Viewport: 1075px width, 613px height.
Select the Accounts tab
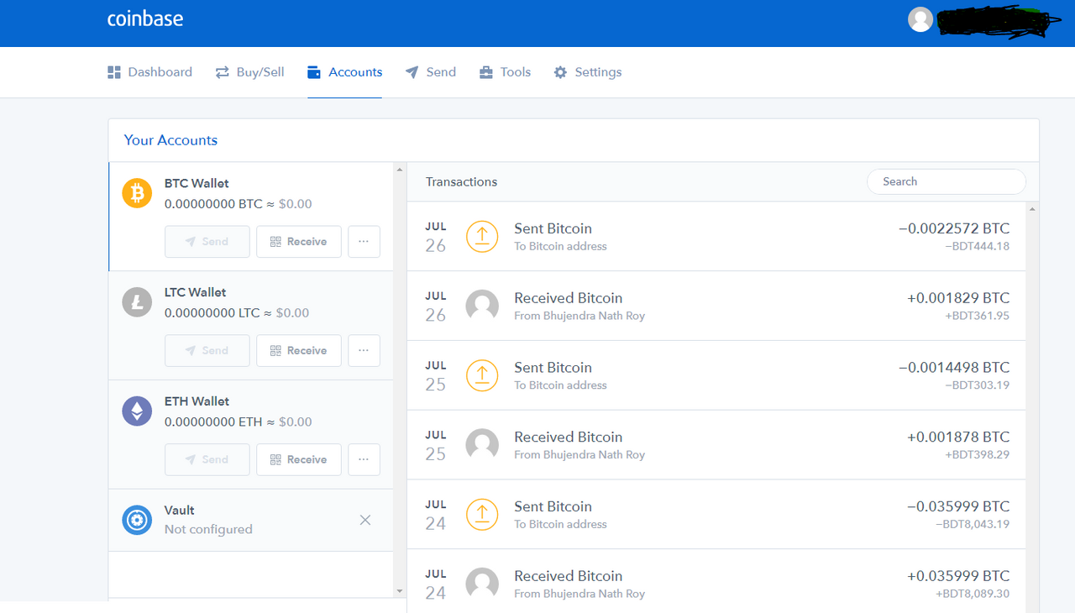[345, 72]
